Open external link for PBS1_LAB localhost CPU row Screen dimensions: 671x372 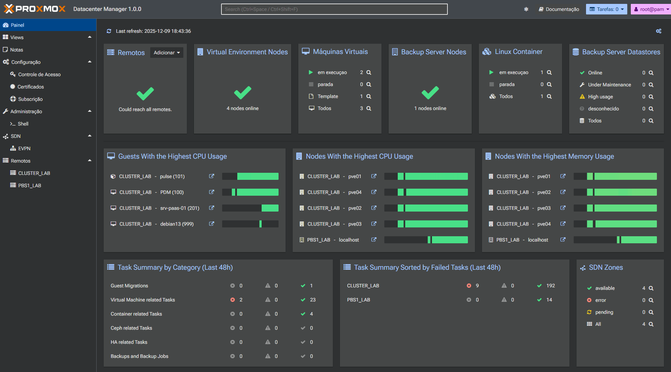[374, 240]
